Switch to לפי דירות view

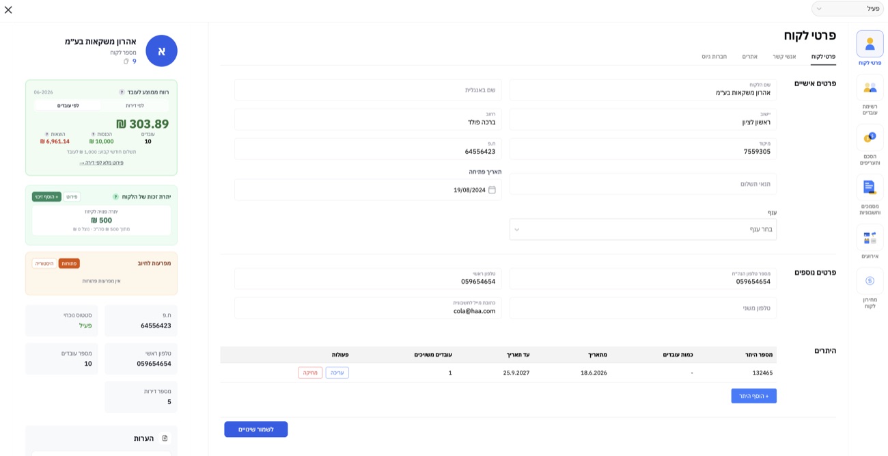[135, 105]
